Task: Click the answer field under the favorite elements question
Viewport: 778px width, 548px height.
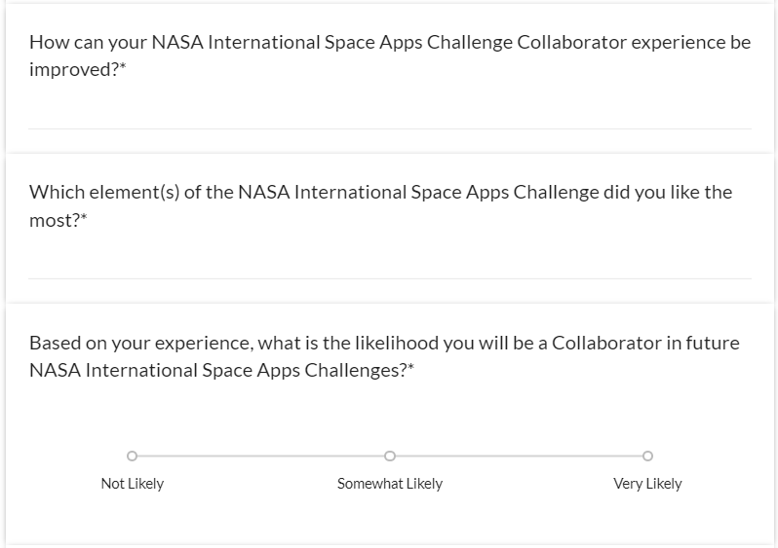Action: pos(390,262)
